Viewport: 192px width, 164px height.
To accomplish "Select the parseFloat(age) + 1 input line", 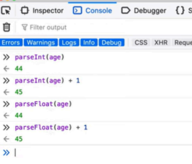I will (x=51, y=127).
